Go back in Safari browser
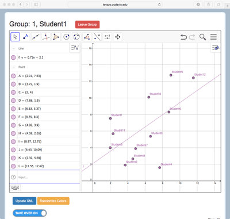Image resolution: width=230 pixels, height=219 pixels. tap(21, 4)
